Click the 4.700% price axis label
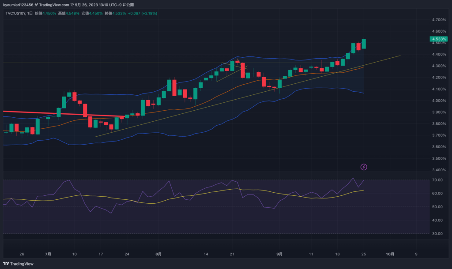Image resolution: width=452 pixels, height=269 pixels. pos(439,20)
